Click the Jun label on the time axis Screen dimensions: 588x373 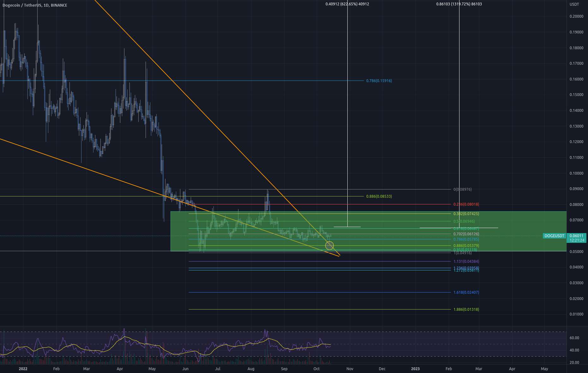[x=185, y=369]
